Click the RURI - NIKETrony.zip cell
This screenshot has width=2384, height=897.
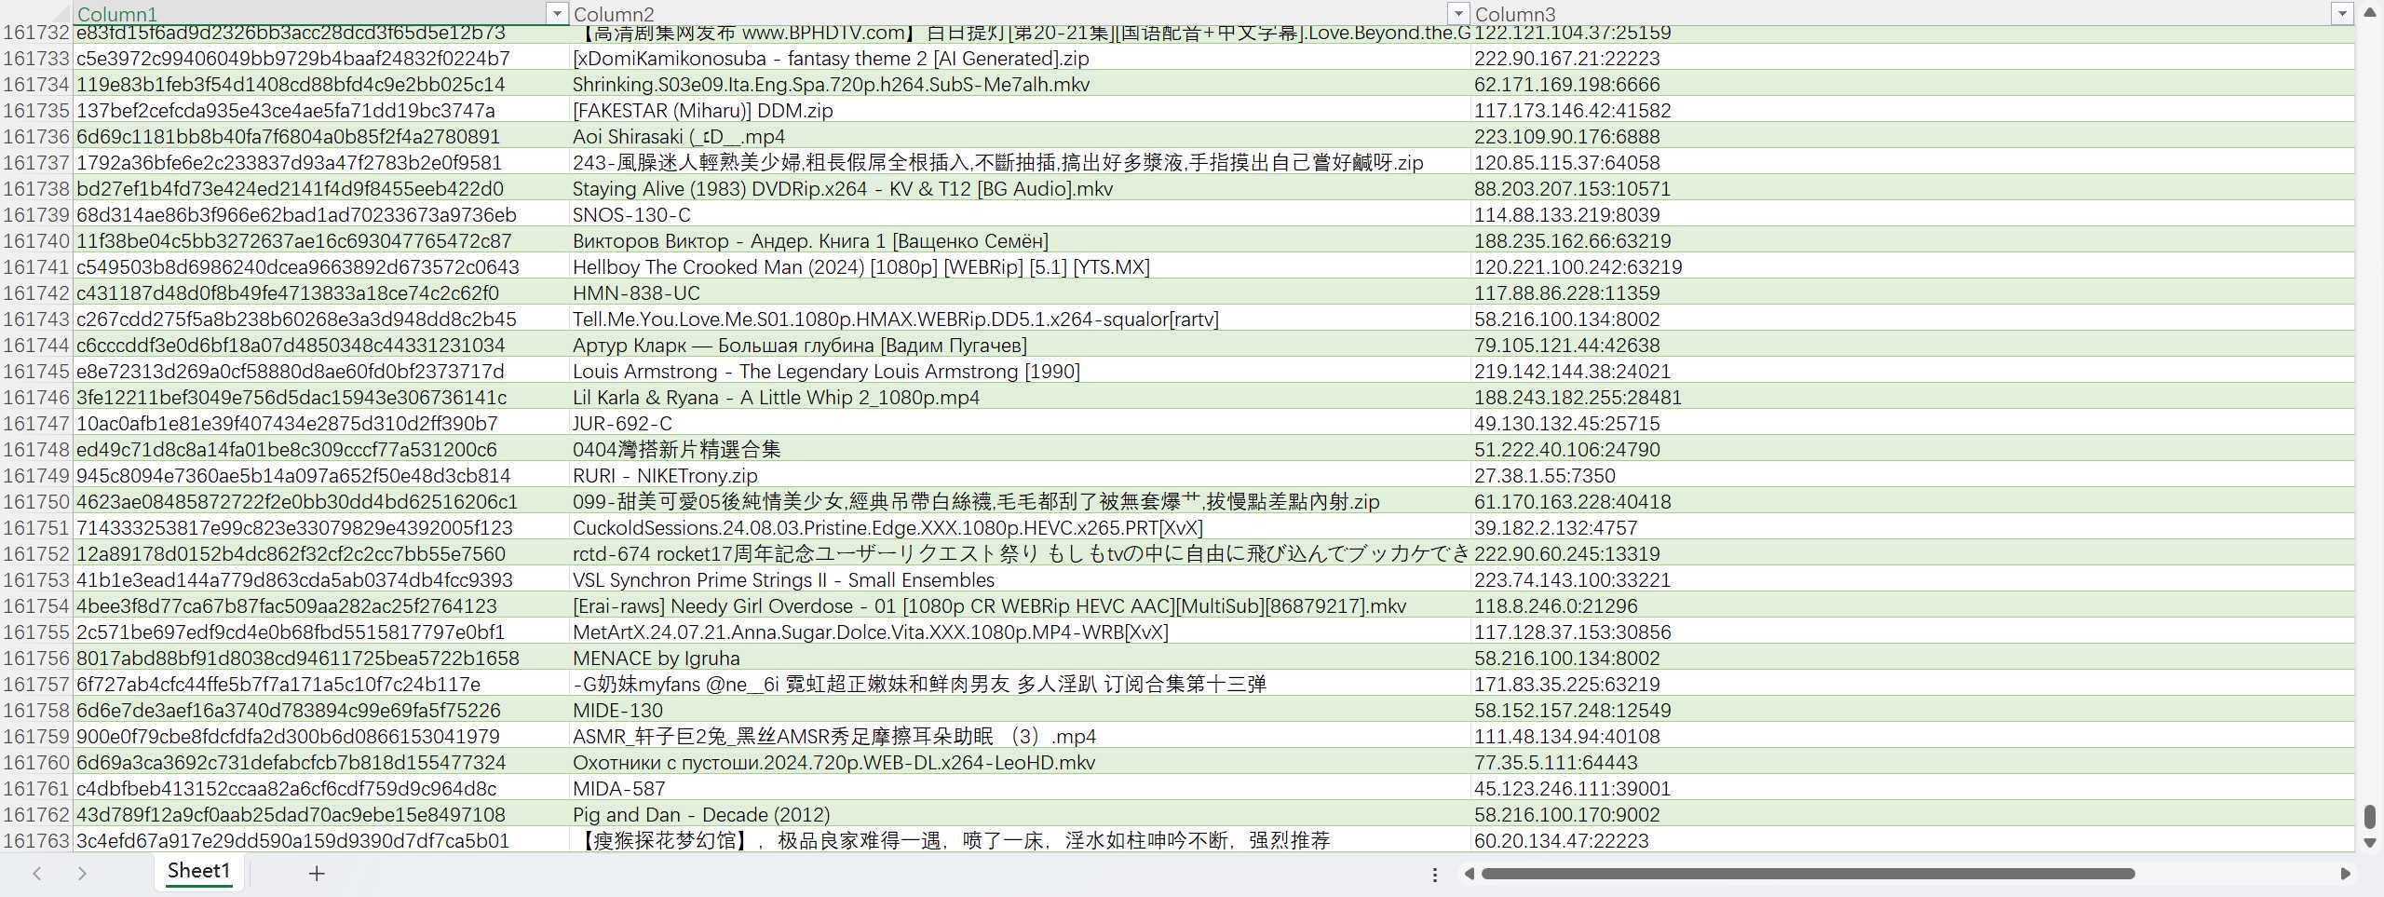point(1020,475)
